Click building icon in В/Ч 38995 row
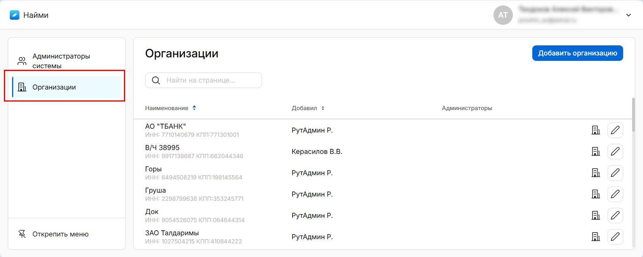Screen dimensions: 643x257 (596, 152)
